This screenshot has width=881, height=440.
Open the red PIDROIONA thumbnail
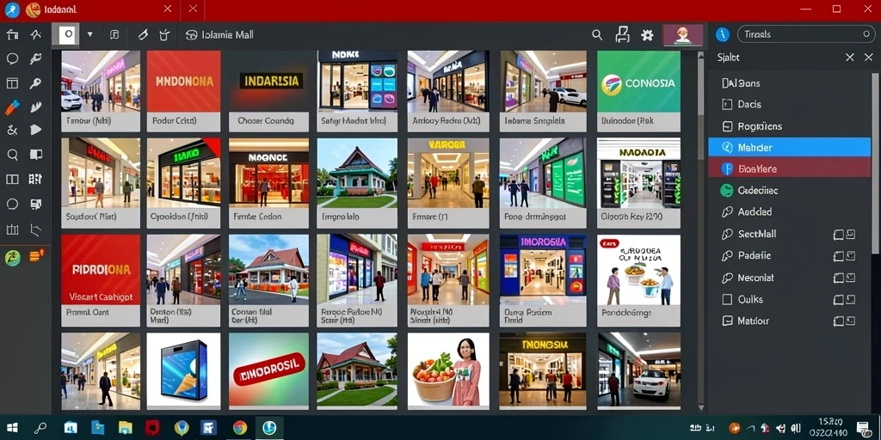101,269
